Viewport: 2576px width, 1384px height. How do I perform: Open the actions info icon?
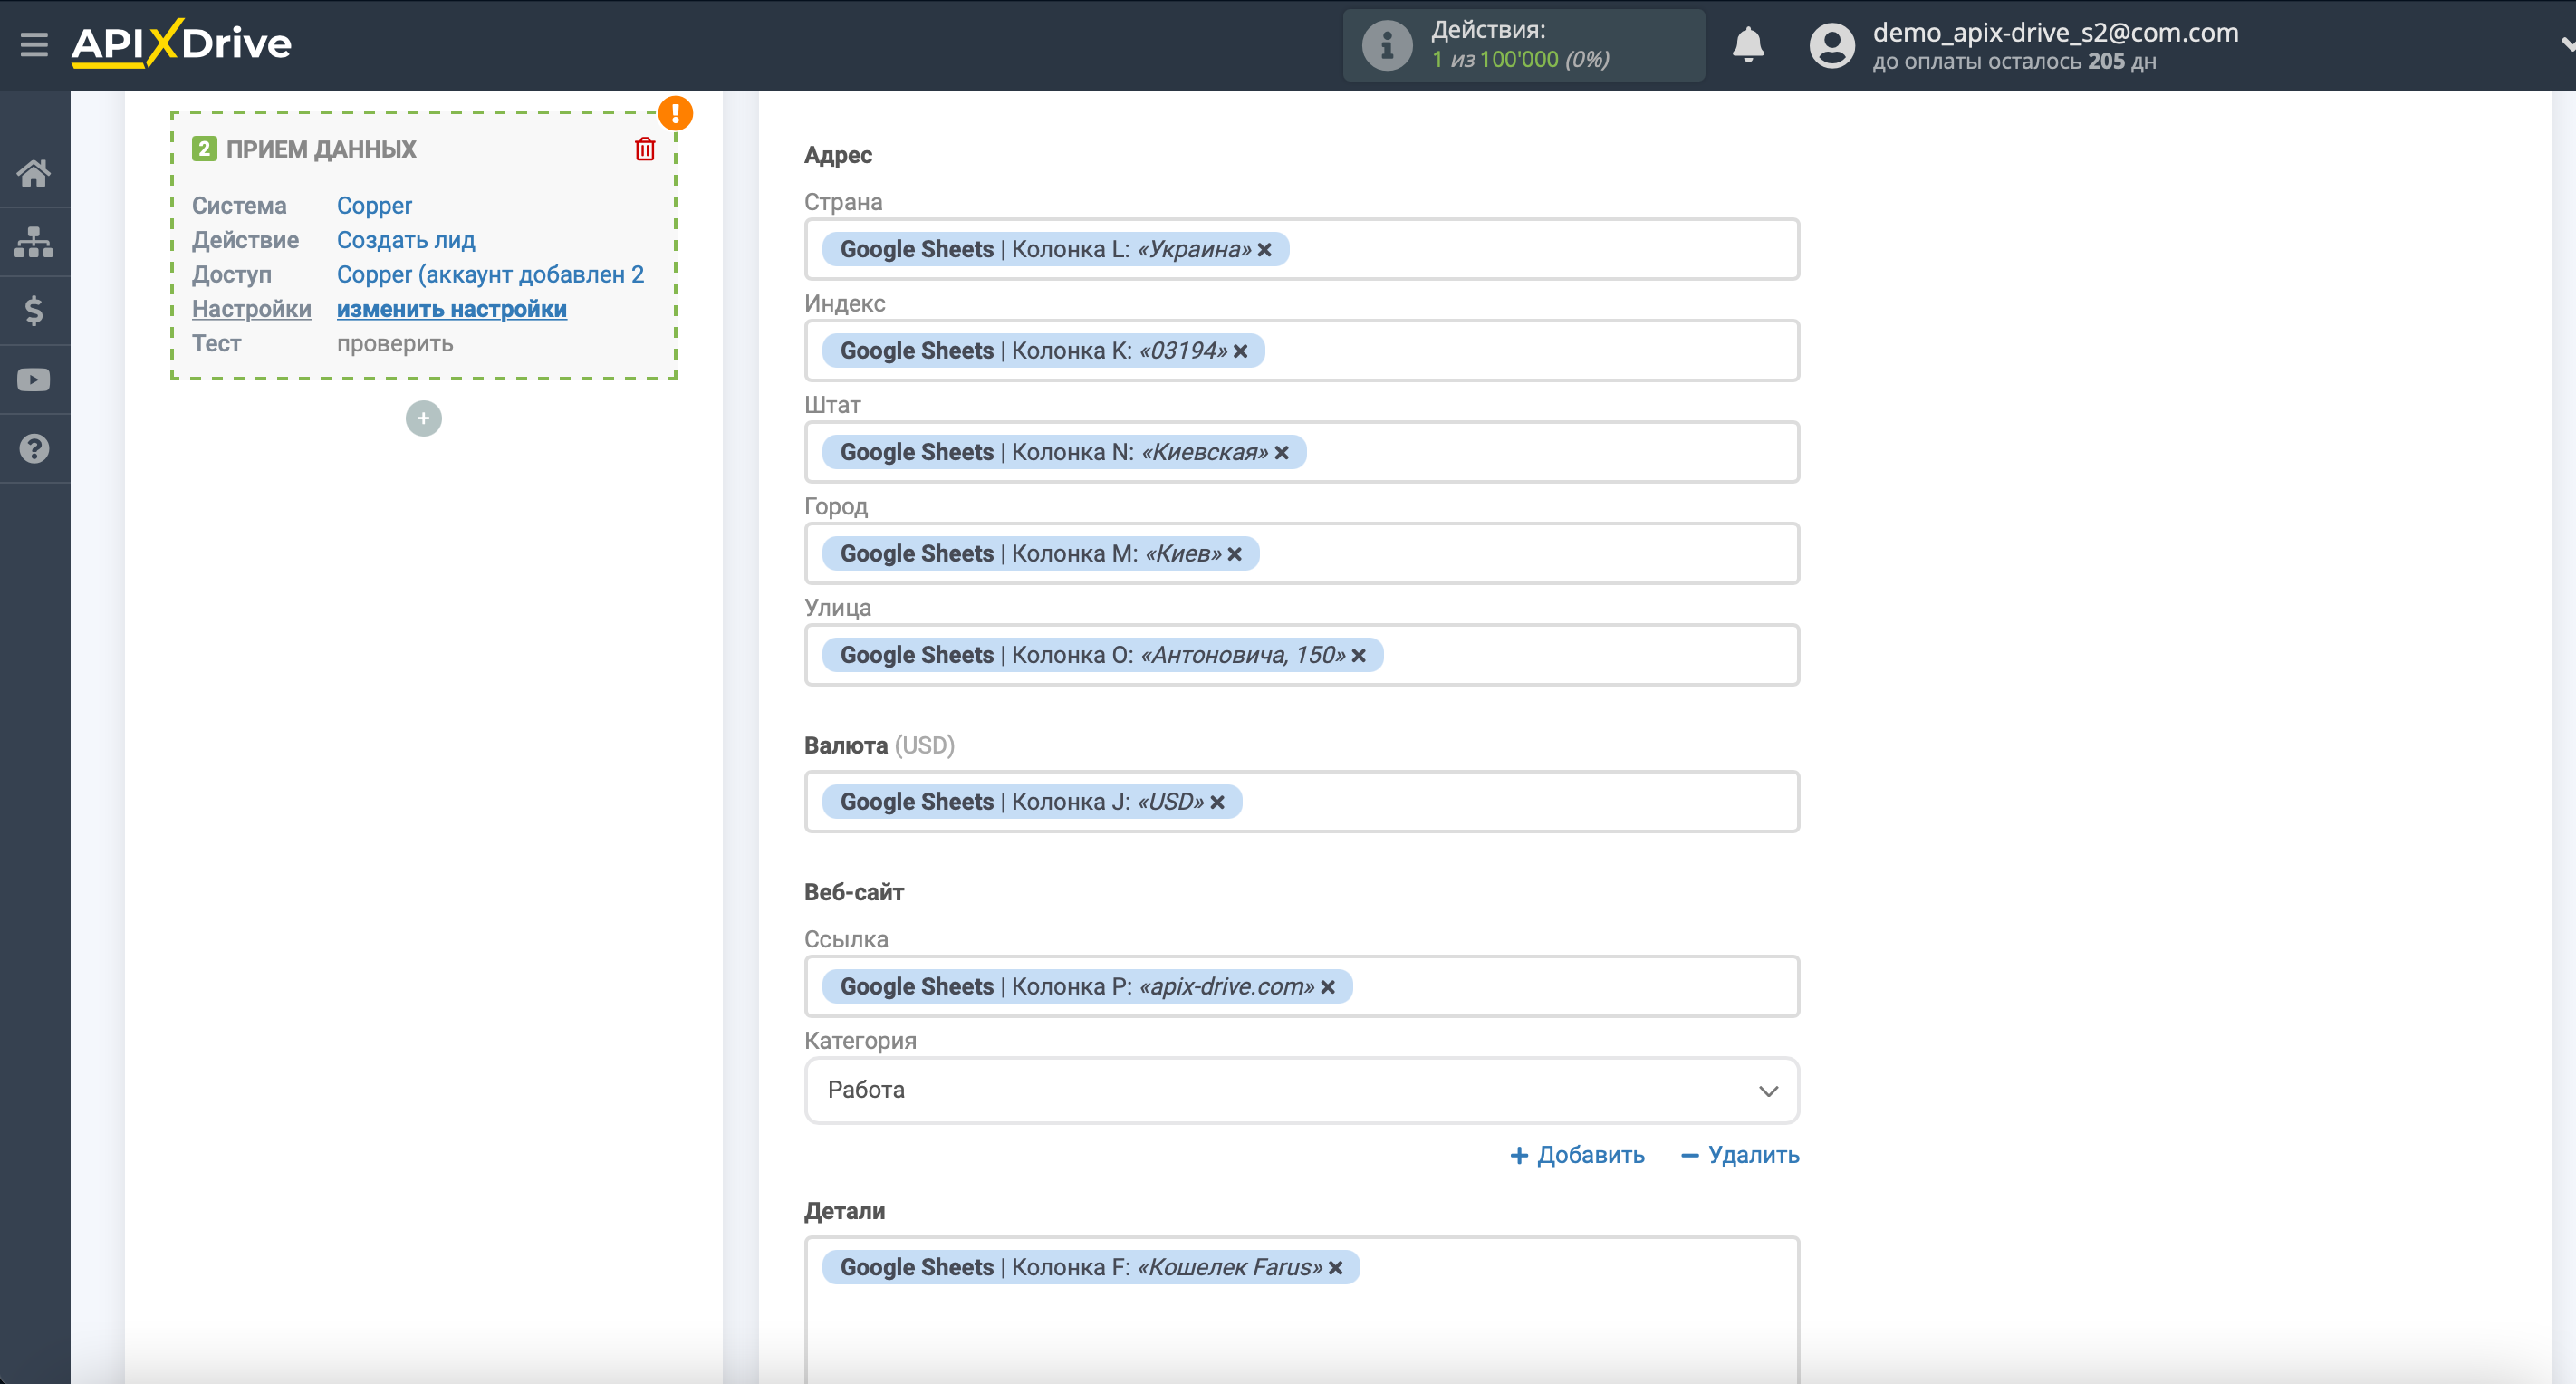tap(1386, 45)
